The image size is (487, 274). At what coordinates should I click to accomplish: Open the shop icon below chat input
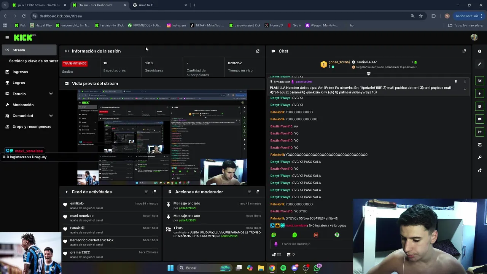coord(289,254)
